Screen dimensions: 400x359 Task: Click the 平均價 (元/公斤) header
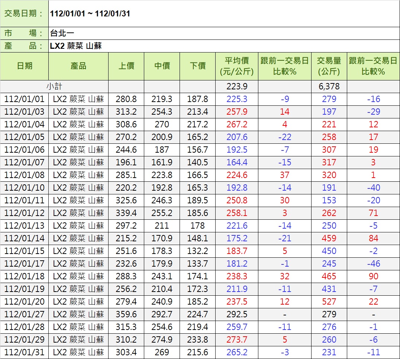[x=237, y=66]
